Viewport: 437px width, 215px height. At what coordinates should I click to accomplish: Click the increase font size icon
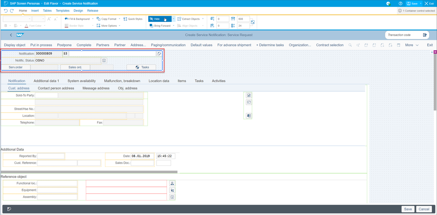coord(49,19)
